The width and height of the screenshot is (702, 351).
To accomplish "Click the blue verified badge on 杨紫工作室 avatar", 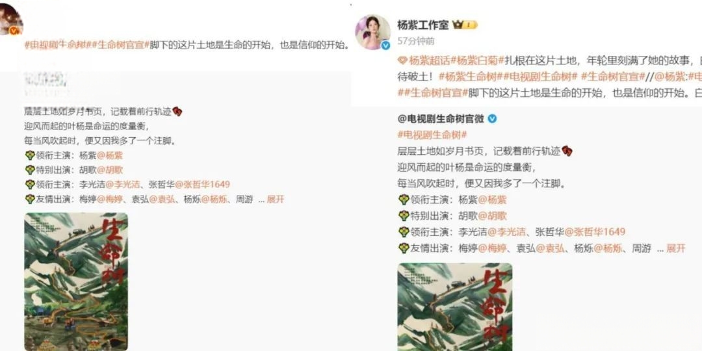I will [x=385, y=45].
